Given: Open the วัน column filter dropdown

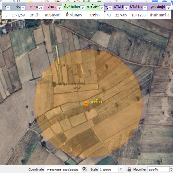Looking at the screenshot, I should (23, 8).
